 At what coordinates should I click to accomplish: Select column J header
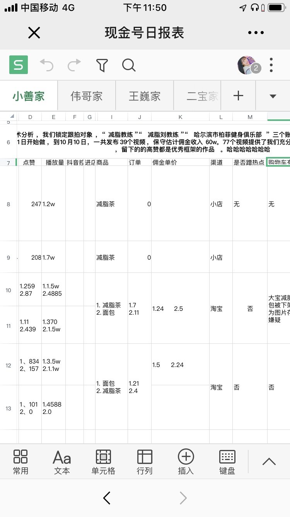point(140,117)
